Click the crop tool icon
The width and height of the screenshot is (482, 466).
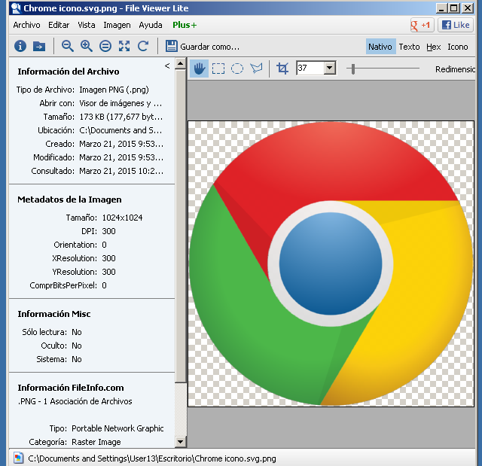[x=282, y=69]
